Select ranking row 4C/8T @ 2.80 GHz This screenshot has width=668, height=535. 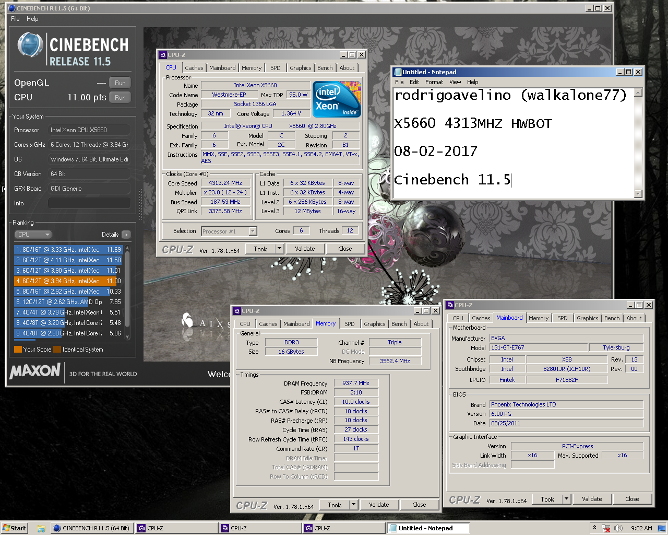[68, 333]
